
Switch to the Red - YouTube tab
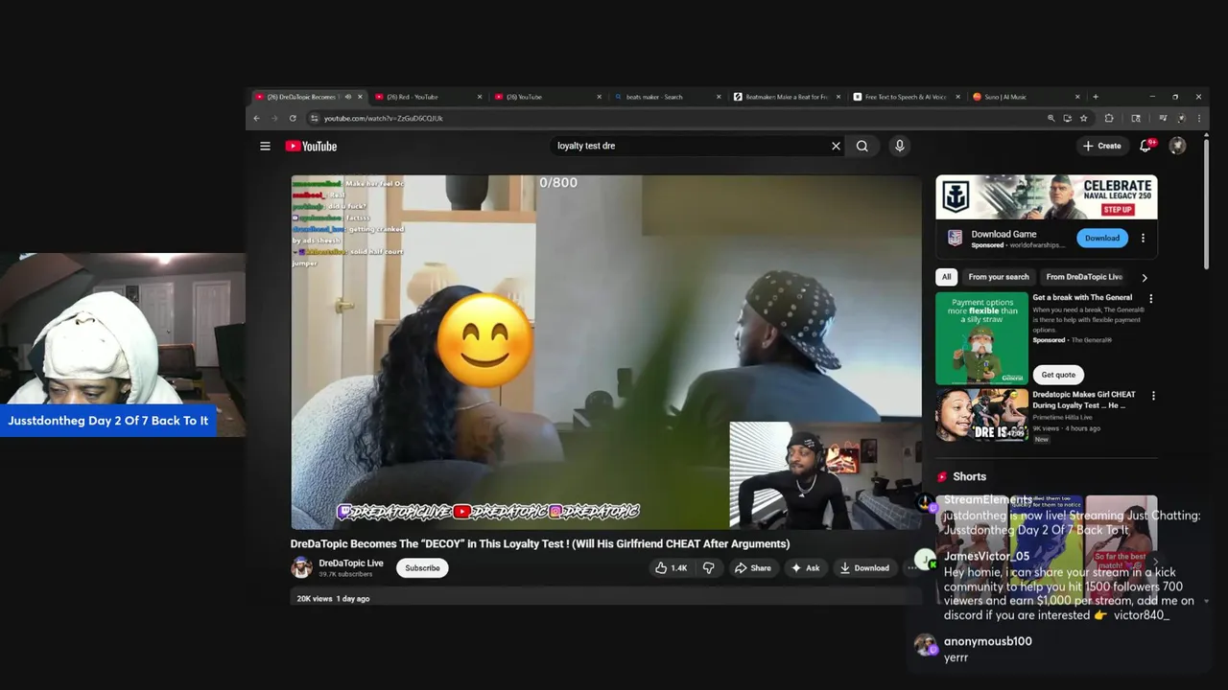[428, 97]
